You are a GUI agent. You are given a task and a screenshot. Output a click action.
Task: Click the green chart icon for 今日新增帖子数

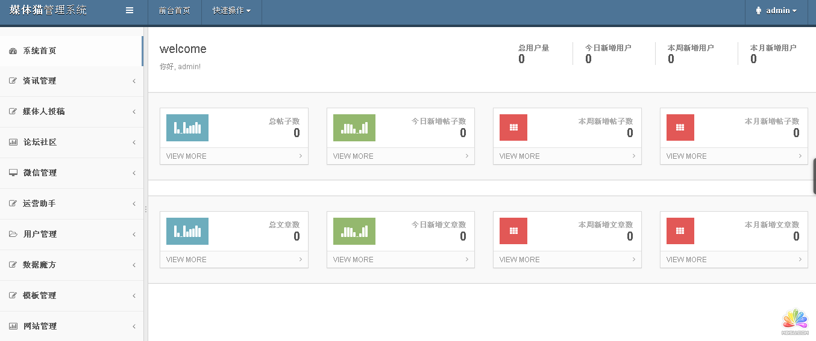point(354,127)
